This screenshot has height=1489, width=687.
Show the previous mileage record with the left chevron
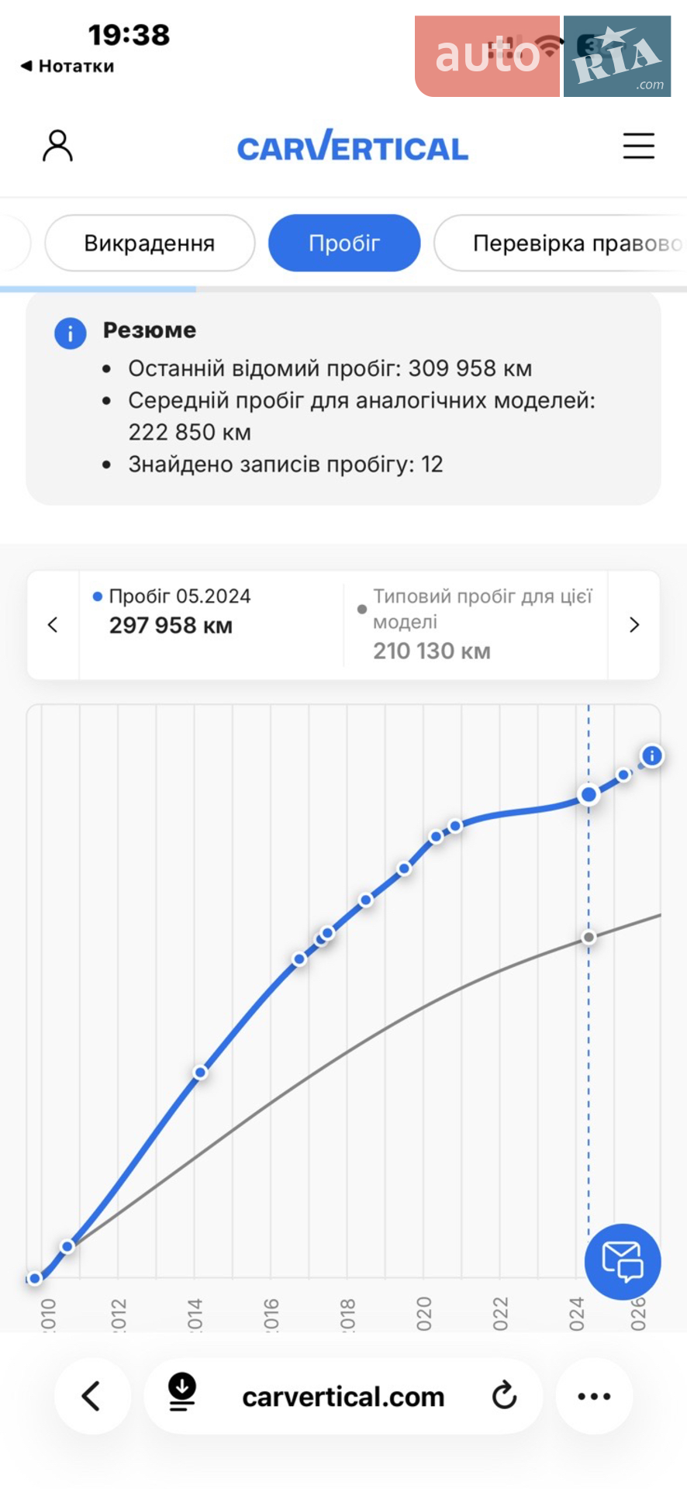(x=53, y=625)
